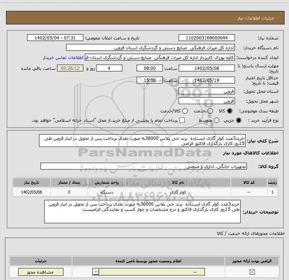
Task: Click the buyer notes text area
Action: point(142,212)
